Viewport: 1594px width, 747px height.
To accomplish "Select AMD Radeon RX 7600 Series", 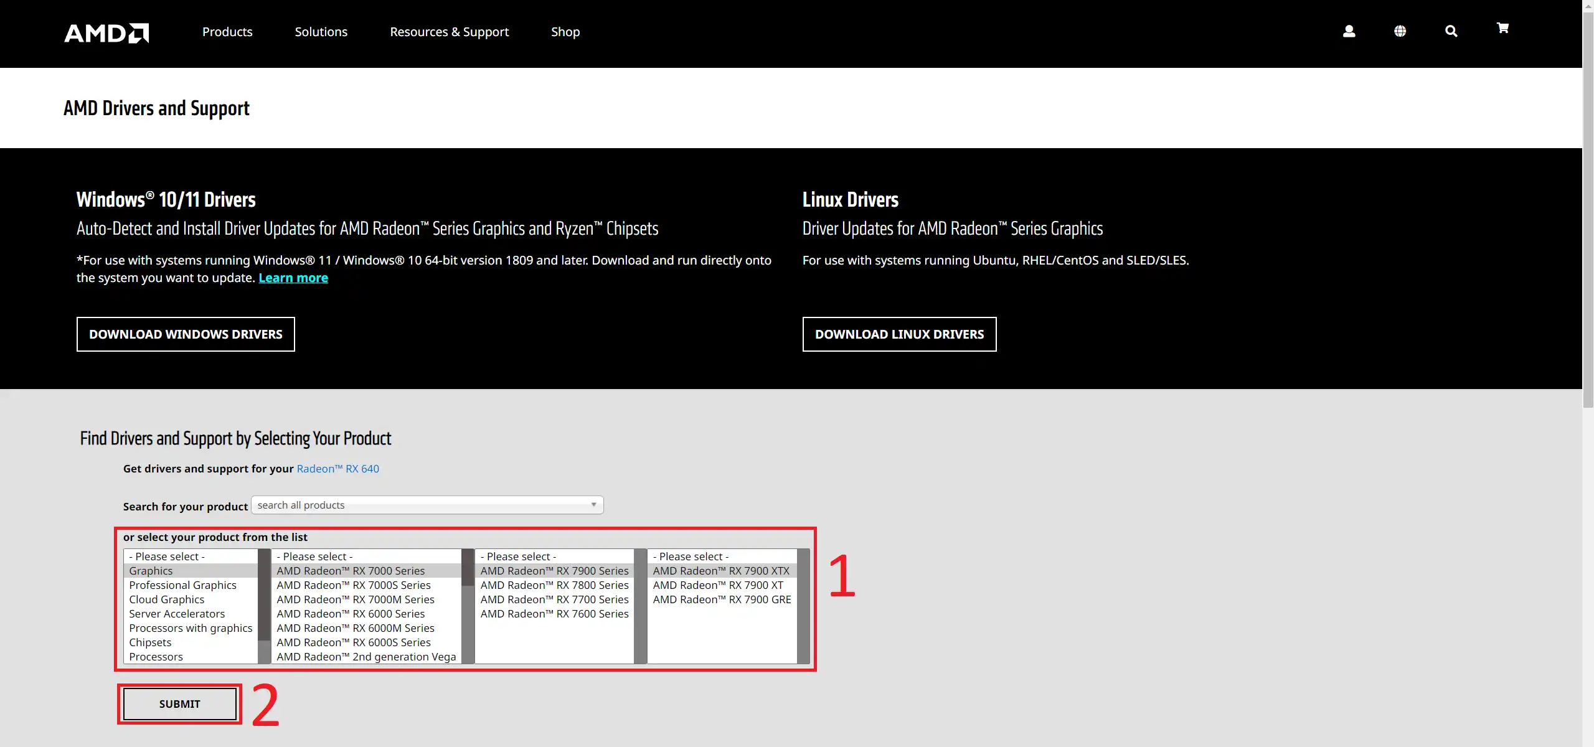I will (x=554, y=614).
